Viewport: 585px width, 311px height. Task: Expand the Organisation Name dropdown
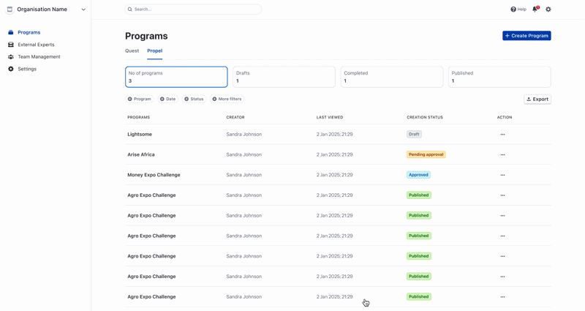click(x=83, y=10)
